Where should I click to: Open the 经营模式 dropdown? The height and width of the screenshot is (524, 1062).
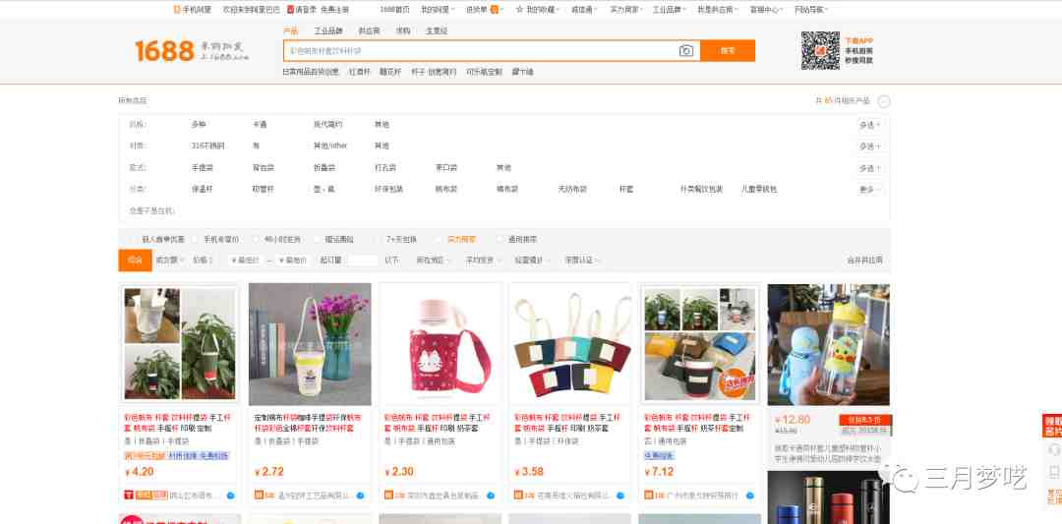(532, 260)
